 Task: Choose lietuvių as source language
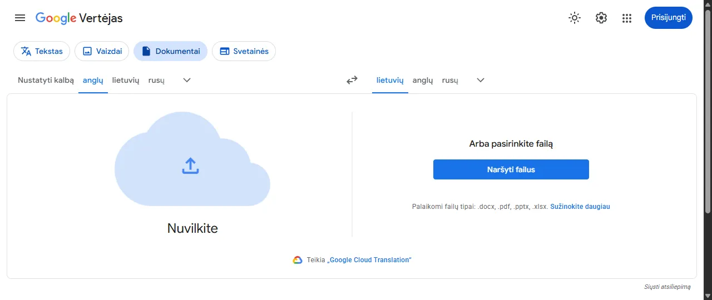[x=126, y=80]
